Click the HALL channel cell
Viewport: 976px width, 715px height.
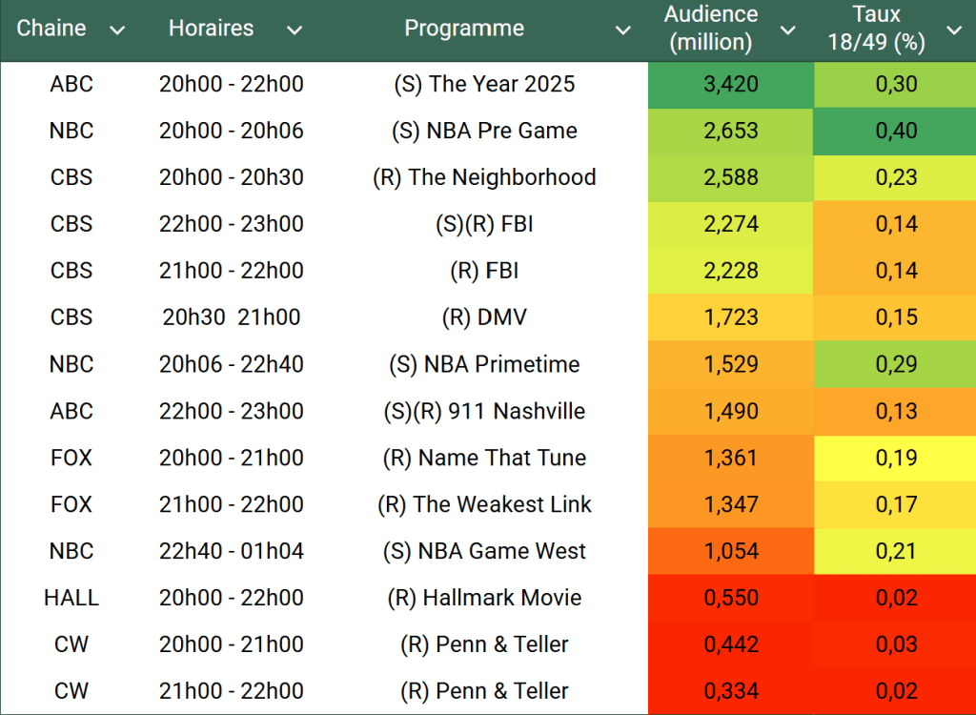[71, 598]
